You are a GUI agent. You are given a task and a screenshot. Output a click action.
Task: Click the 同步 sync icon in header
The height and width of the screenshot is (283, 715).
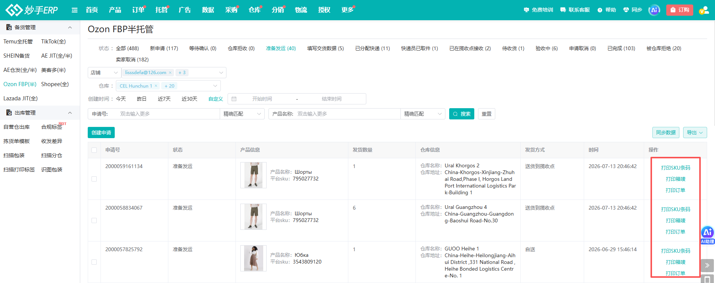coord(626,10)
